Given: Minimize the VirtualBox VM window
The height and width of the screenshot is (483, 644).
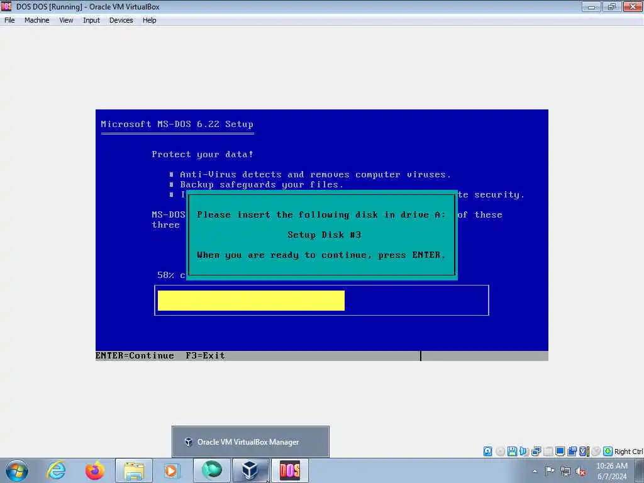Looking at the screenshot, I should tap(591, 6).
